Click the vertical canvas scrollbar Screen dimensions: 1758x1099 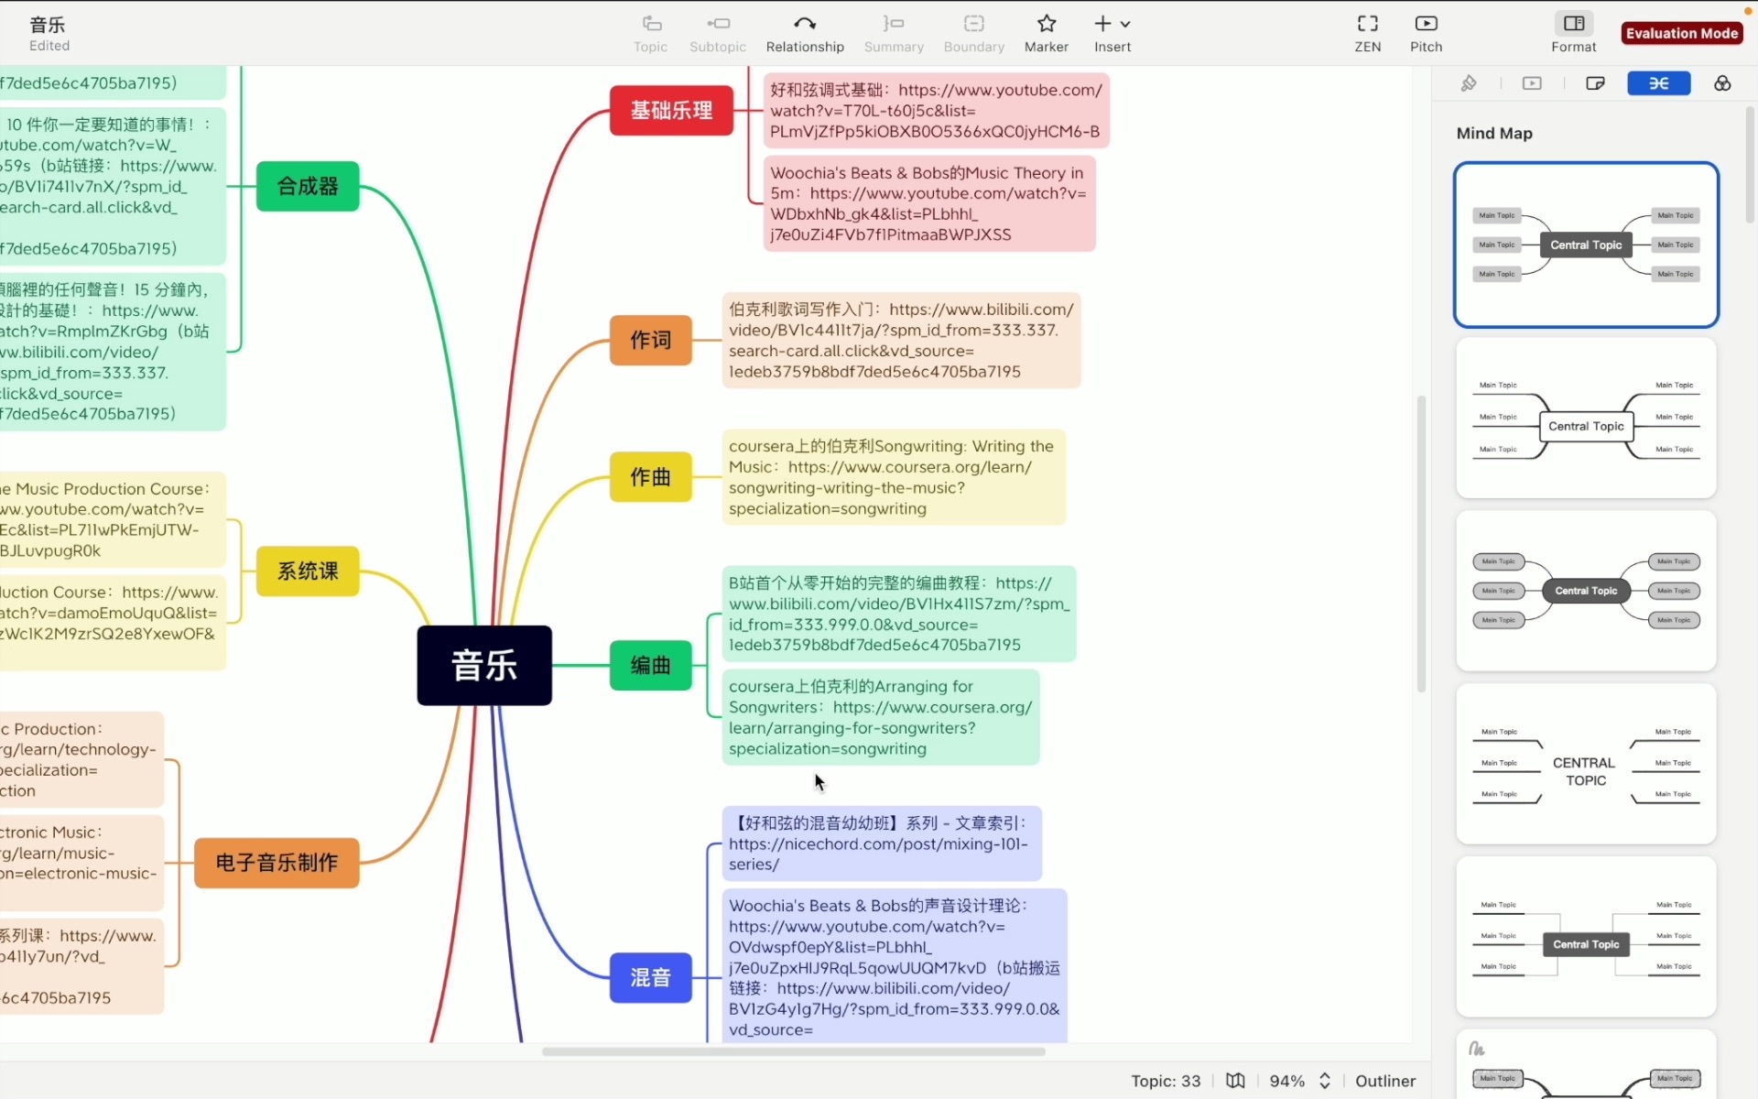coord(1421,544)
